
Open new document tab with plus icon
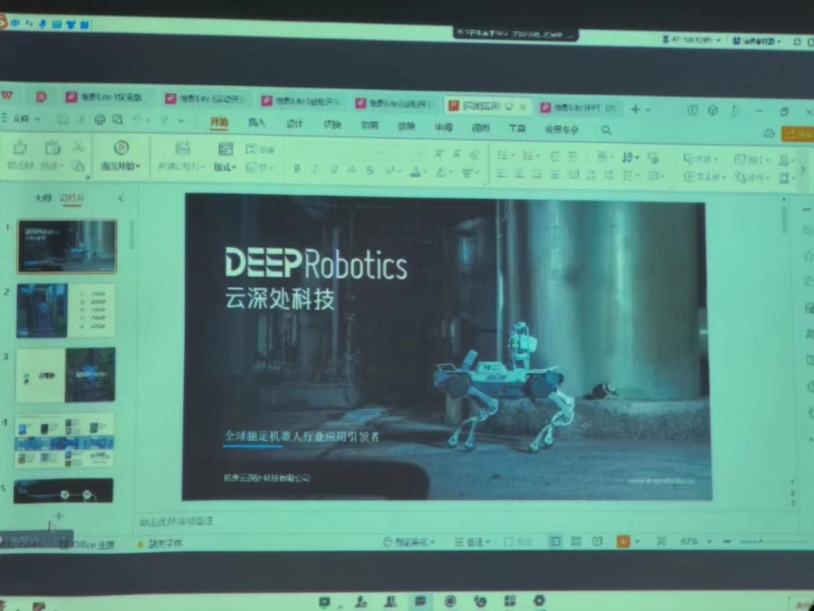pos(635,109)
